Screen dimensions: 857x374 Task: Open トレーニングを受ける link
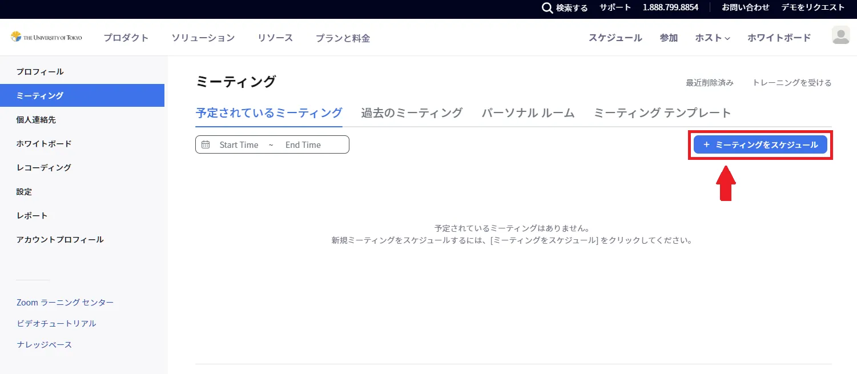(x=791, y=83)
